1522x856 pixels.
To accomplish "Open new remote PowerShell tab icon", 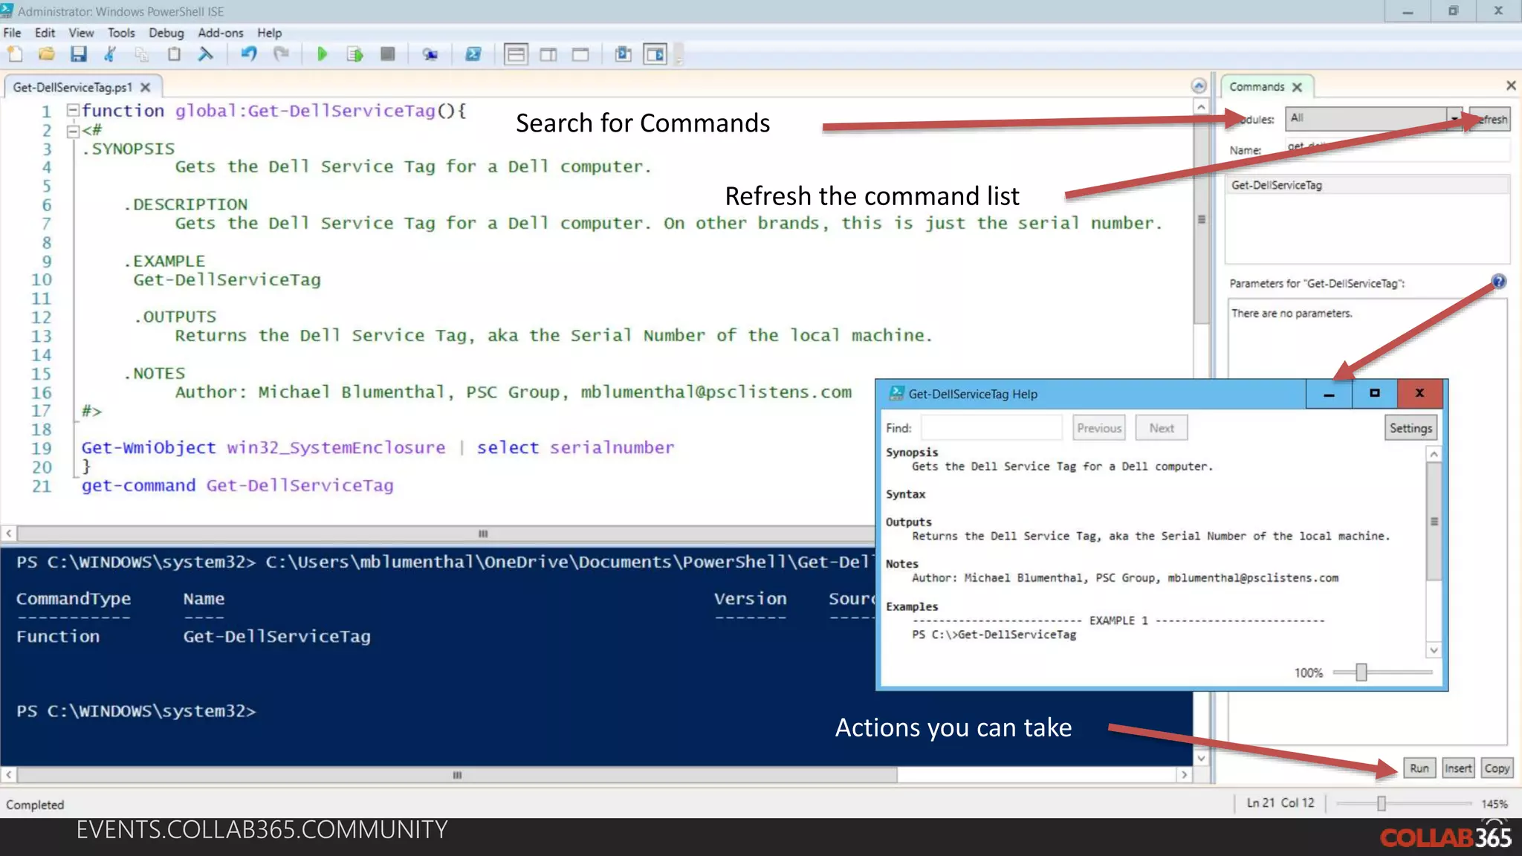I will (x=430, y=54).
